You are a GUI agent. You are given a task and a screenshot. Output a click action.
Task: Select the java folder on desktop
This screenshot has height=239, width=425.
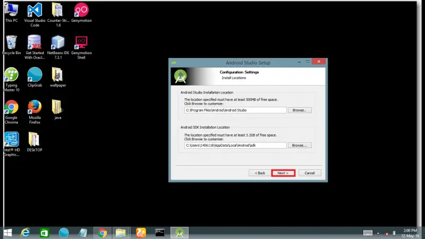pyautogui.click(x=58, y=109)
